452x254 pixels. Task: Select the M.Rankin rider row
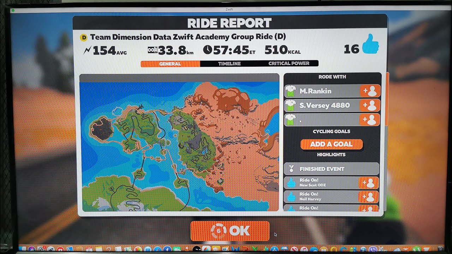pyautogui.click(x=332, y=91)
